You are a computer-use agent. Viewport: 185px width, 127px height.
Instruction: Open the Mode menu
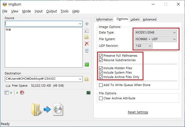coord(26,11)
